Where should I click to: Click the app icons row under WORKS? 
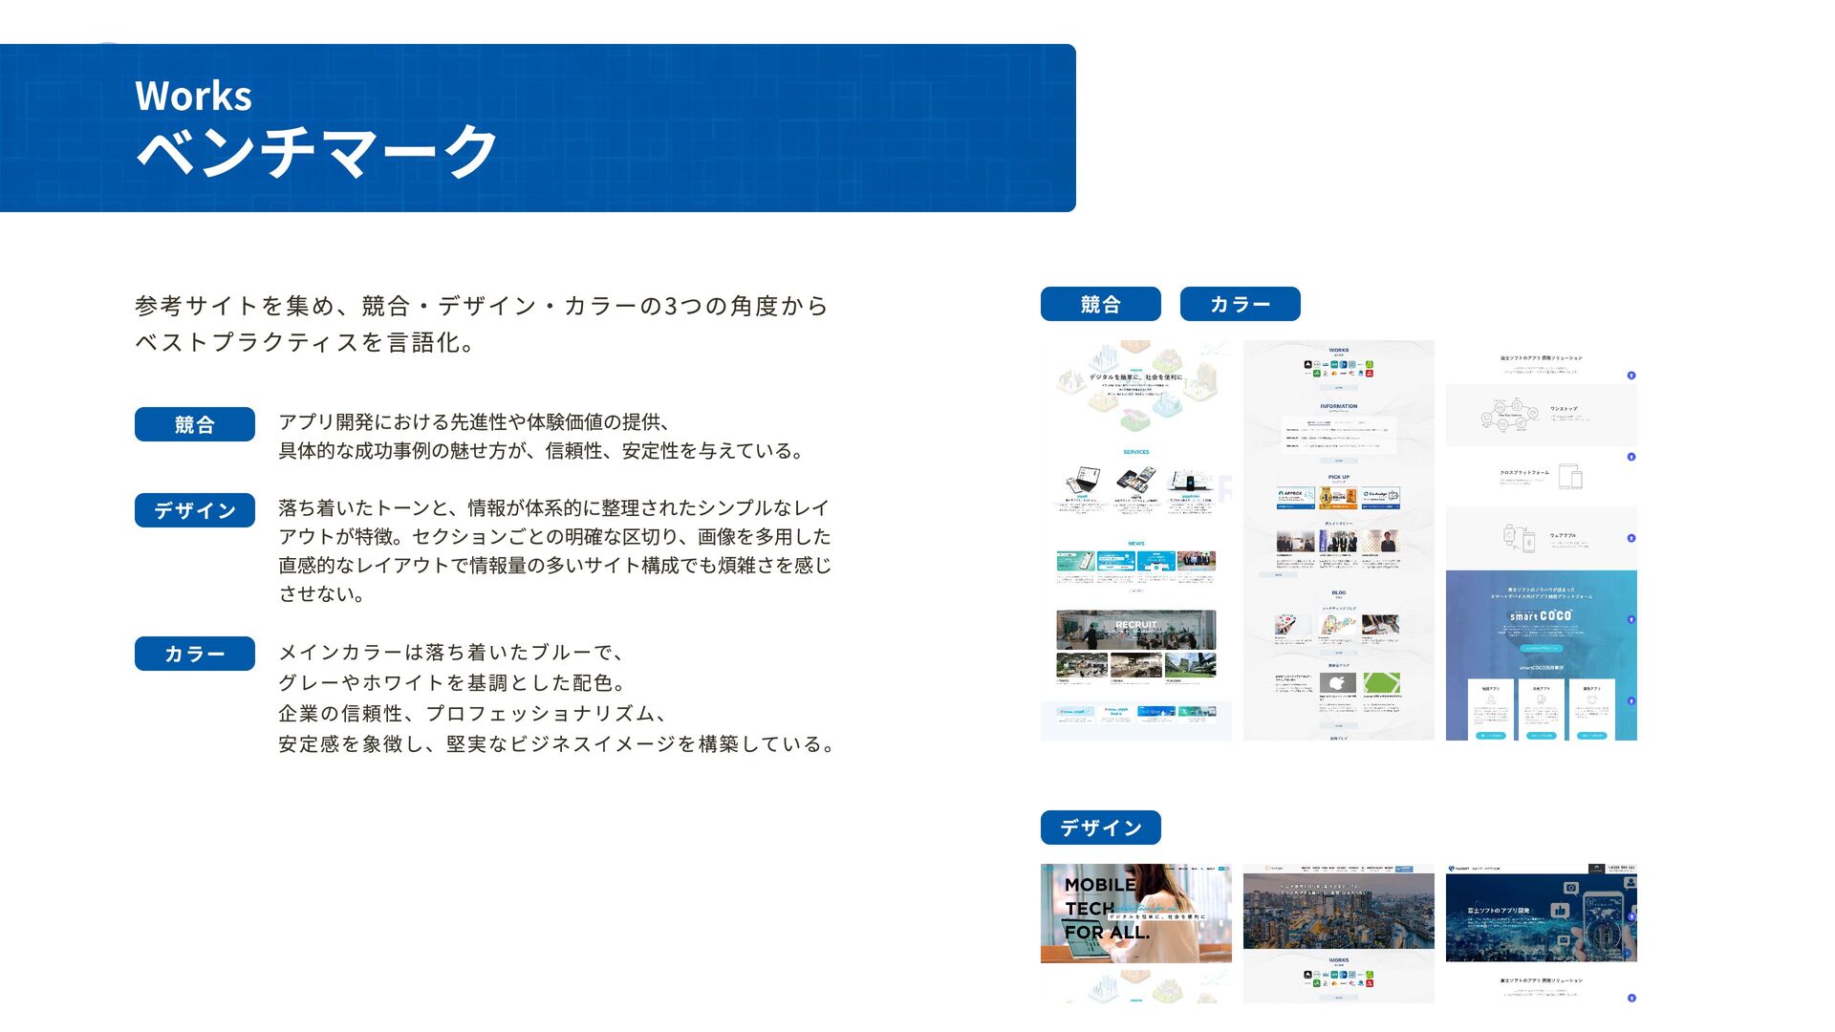[1338, 368]
